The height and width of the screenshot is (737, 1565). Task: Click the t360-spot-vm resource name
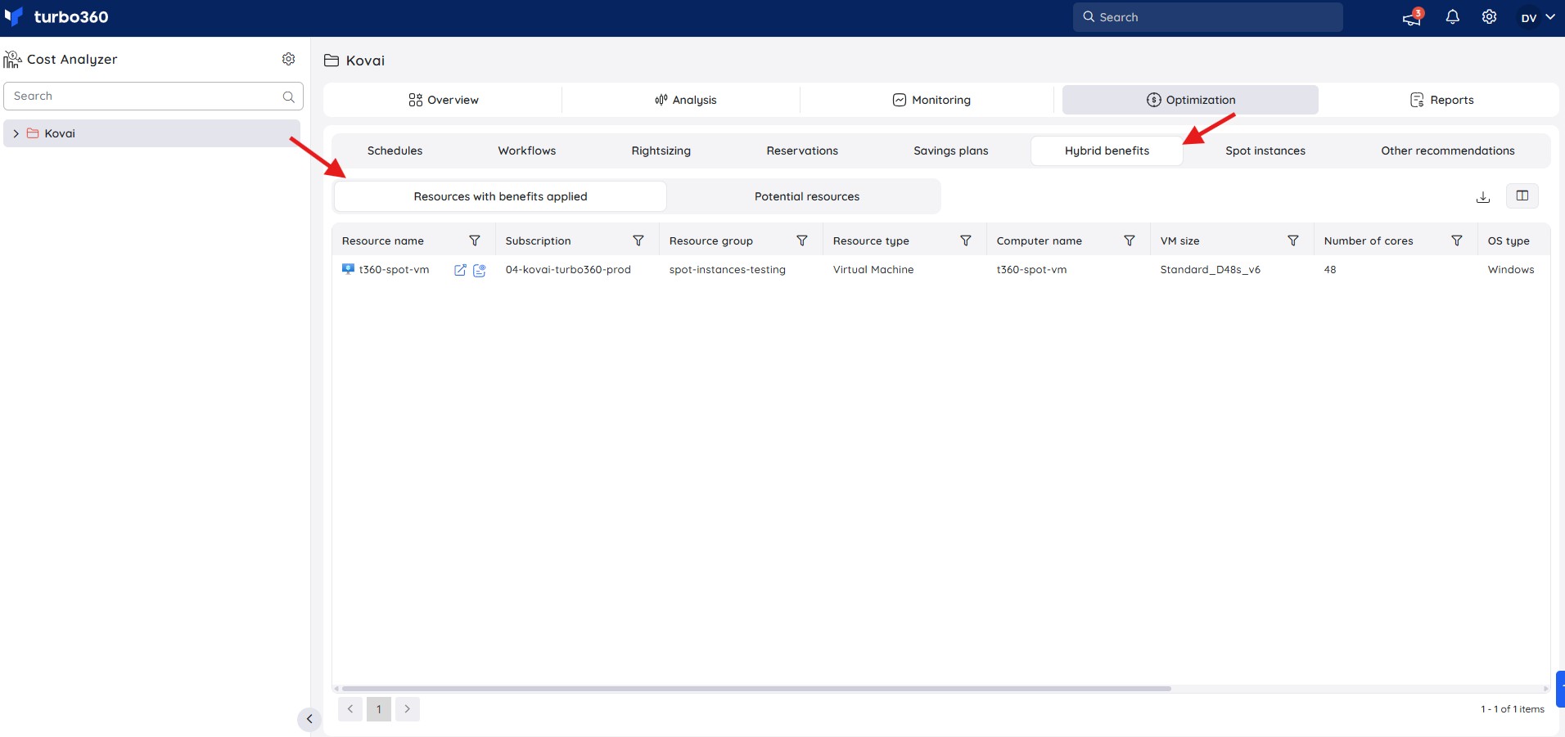click(394, 270)
